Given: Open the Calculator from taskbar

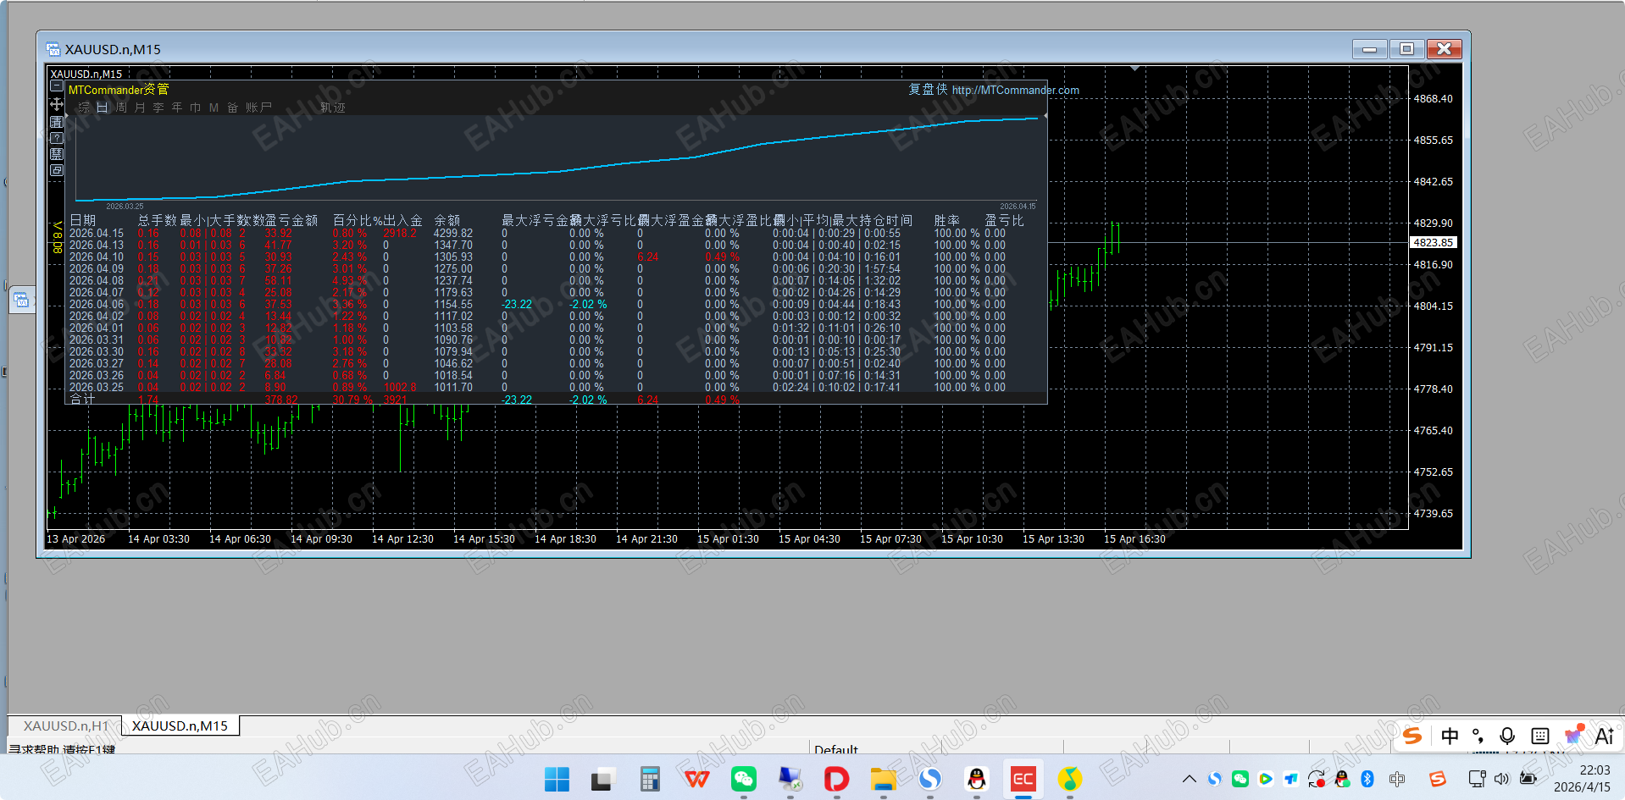Looking at the screenshot, I should point(650,779).
